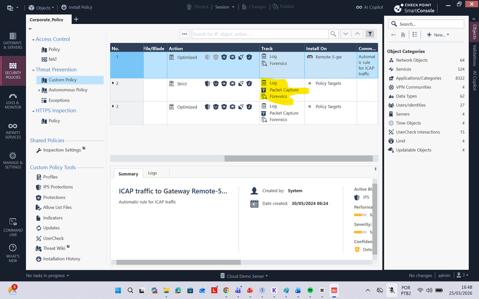479x299 pixels.
Task: Open the Session dropdown menu
Action: (x=225, y=7)
